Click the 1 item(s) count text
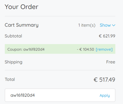Screen dimensions: 123x104 (87, 25)
